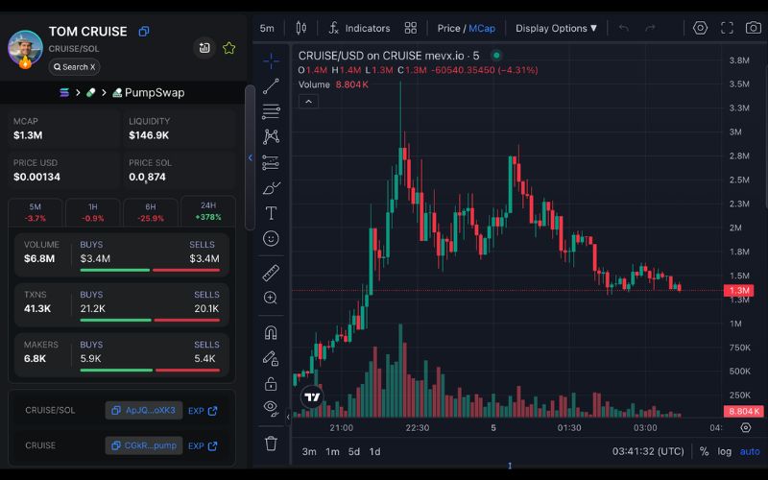Viewport: 768px width, 480px height.
Task: Click the LIQUIDITY $146.9K value
Action: [x=149, y=135]
